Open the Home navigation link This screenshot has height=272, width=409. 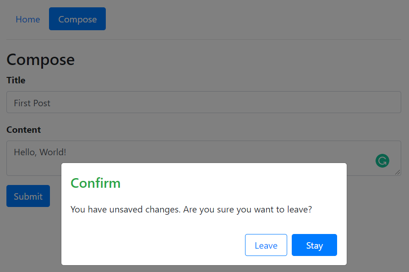tap(27, 19)
